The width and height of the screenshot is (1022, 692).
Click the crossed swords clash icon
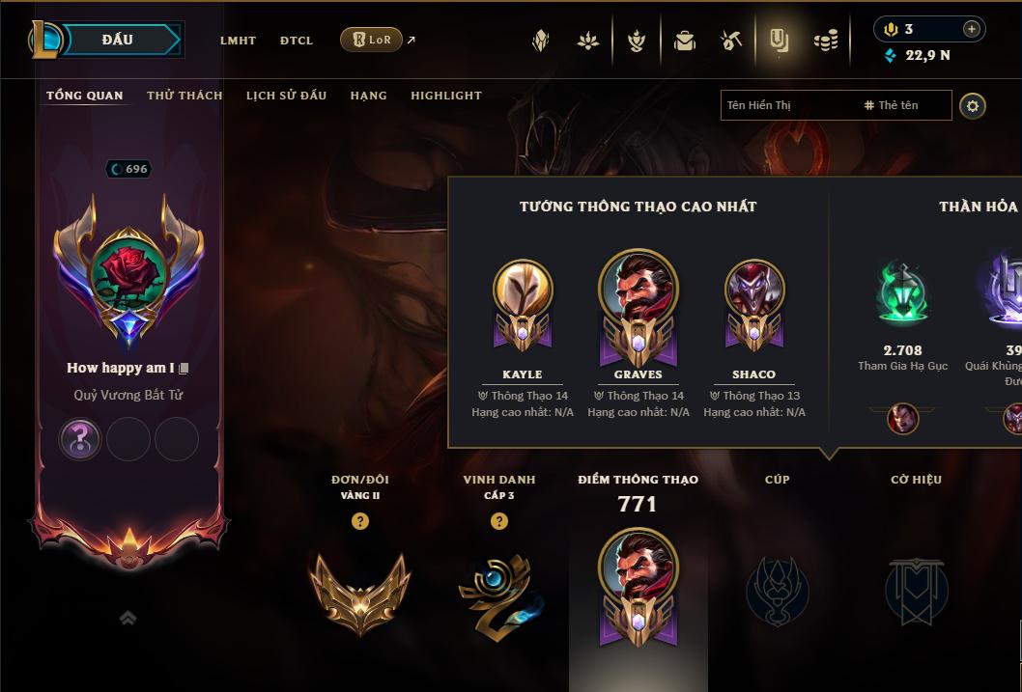730,41
